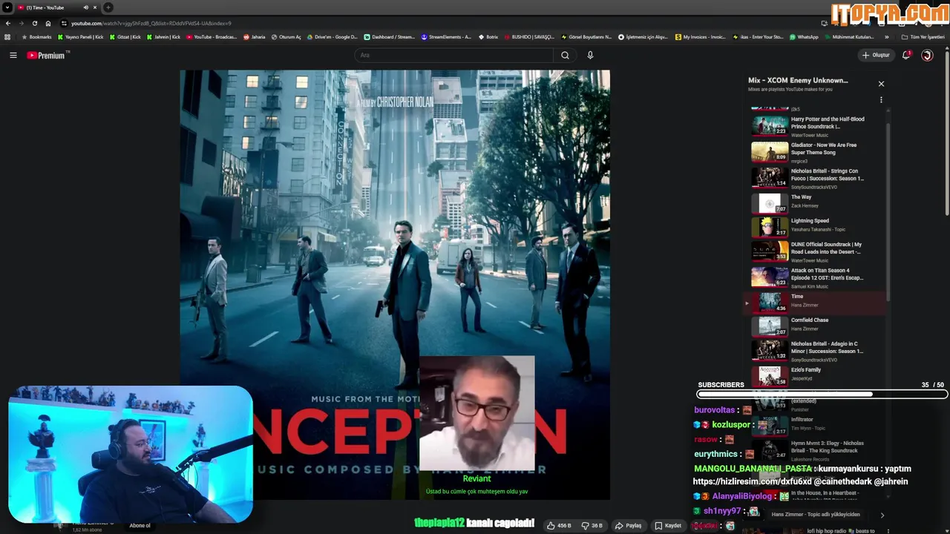Open Jaharia bookmark
The width and height of the screenshot is (950, 534).
coord(255,36)
